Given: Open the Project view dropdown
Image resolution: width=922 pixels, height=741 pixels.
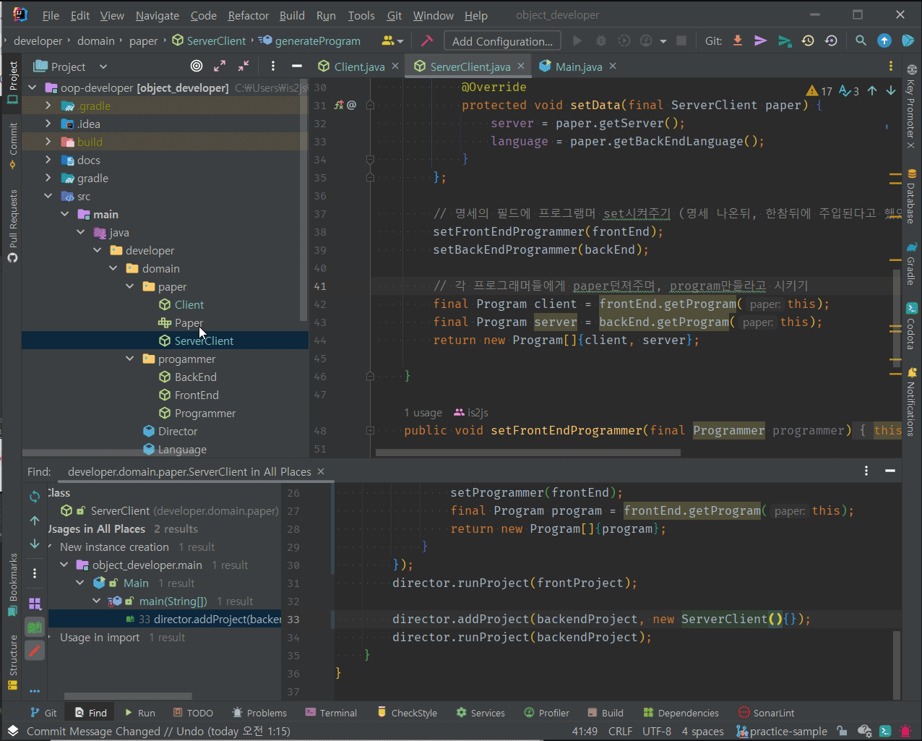Looking at the screenshot, I should pyautogui.click(x=103, y=67).
